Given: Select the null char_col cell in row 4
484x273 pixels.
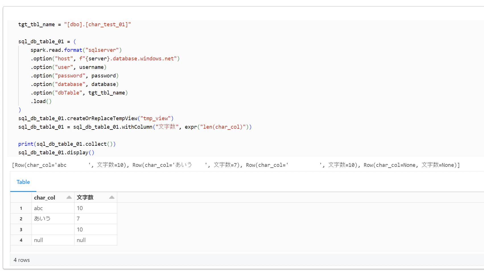Looking at the screenshot, I should click(x=53, y=240).
